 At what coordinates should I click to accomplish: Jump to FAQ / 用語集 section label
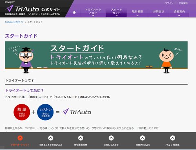click(x=172, y=145)
